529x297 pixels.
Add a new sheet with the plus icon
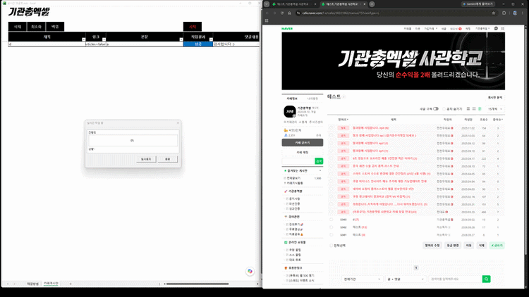pyautogui.click(x=71, y=284)
